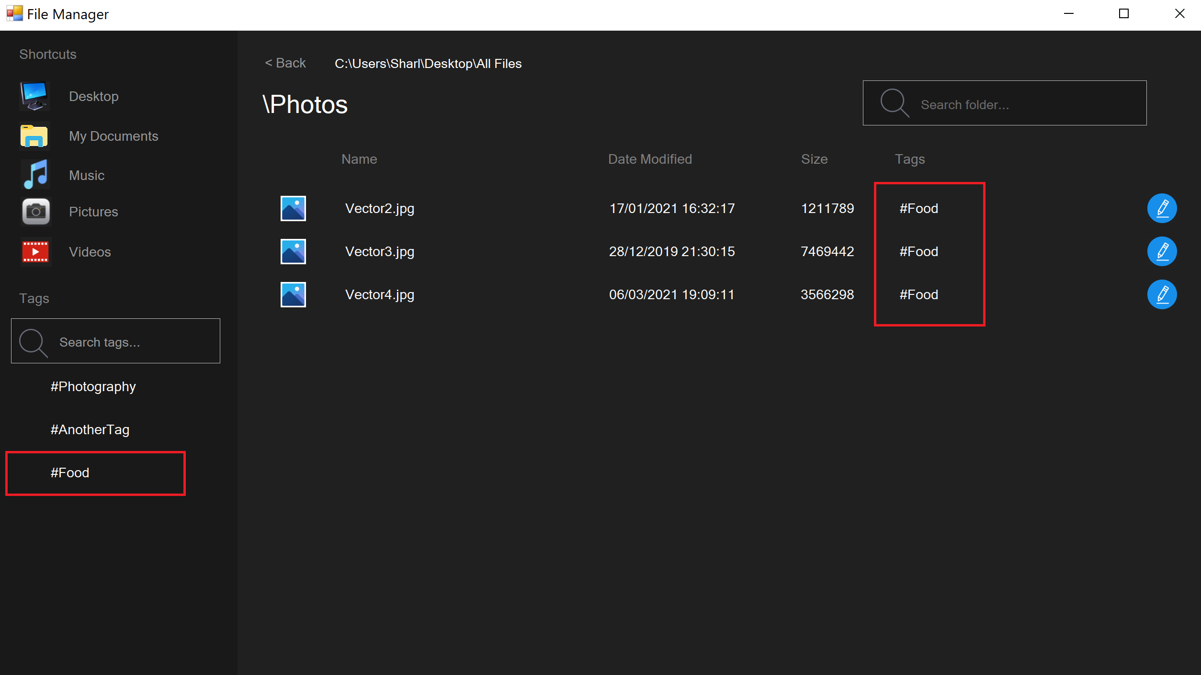Screen dimensions: 1201x675
Task: Select the #AnotherTag tag in sidebar
Action: click(x=90, y=429)
